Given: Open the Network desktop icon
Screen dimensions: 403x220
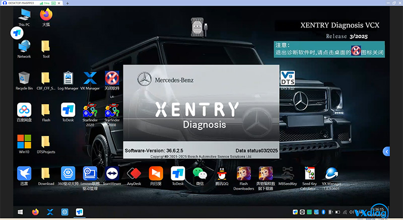Looking at the screenshot, I should pyautogui.click(x=24, y=49).
